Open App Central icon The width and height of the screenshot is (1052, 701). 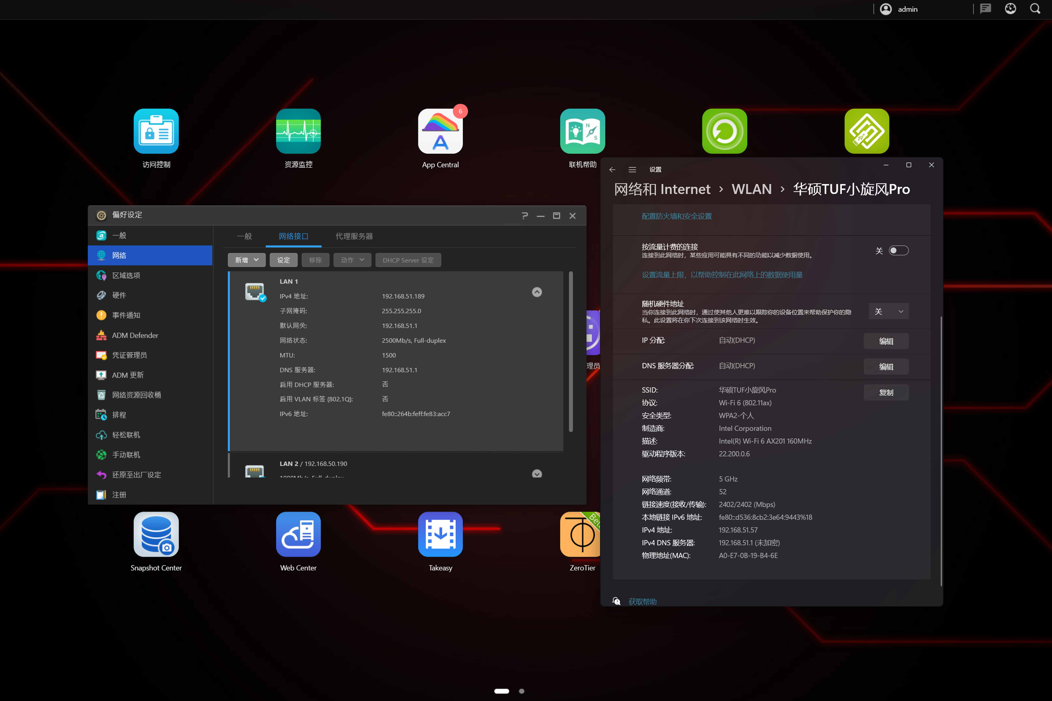[x=440, y=131]
